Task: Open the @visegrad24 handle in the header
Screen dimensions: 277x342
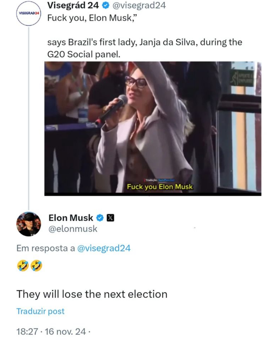Action: pos(139,5)
